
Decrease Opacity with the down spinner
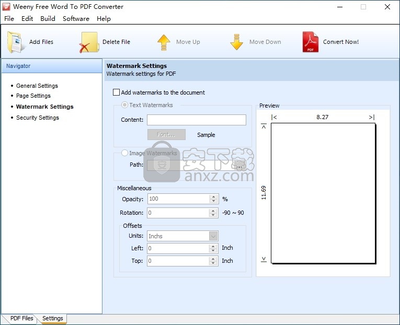[213, 201]
